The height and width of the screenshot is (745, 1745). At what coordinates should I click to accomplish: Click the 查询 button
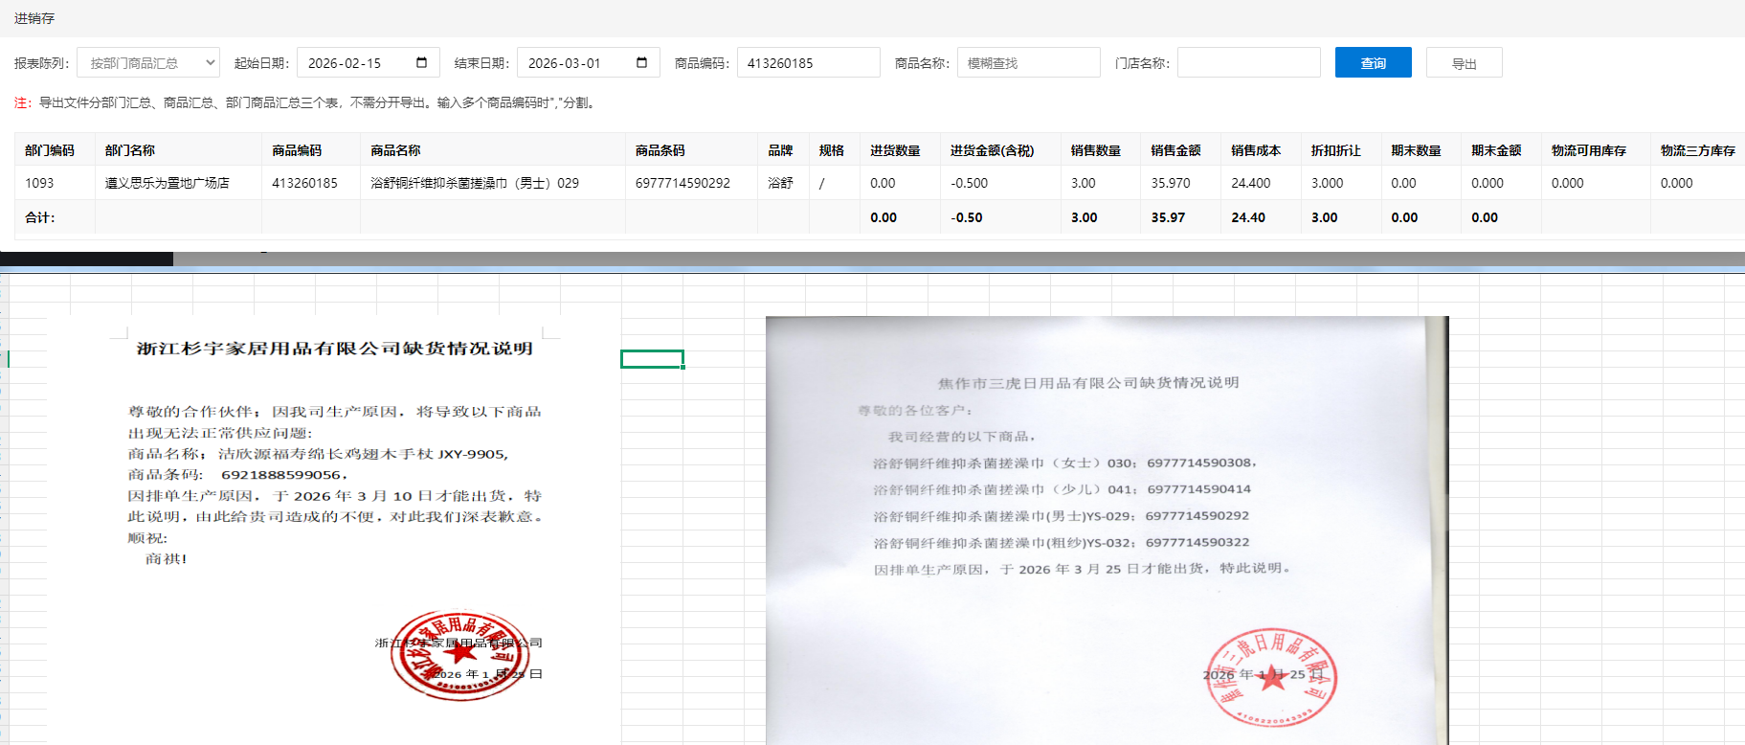[1373, 63]
